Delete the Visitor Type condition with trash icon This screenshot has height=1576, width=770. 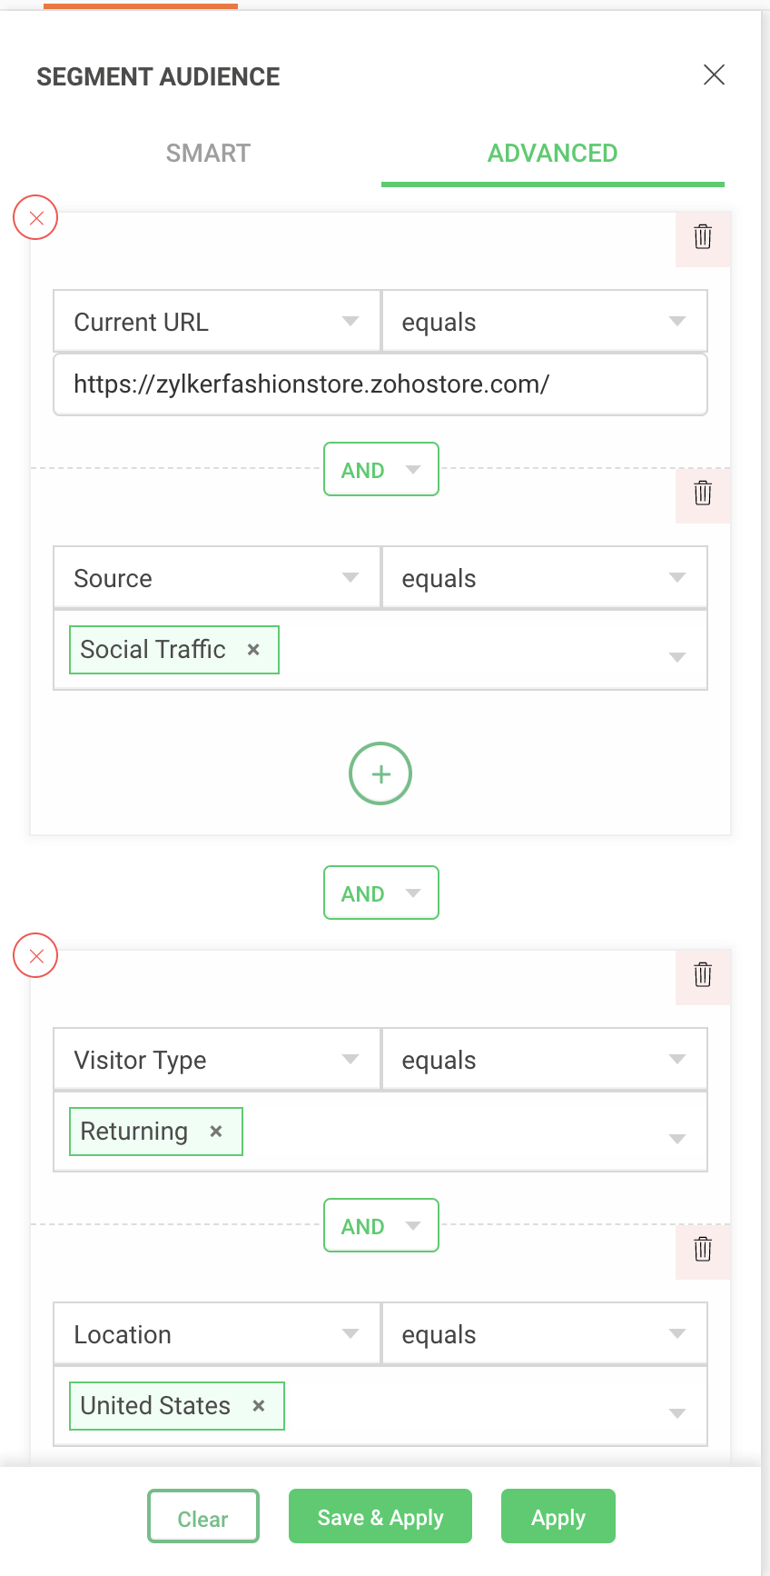tap(703, 975)
